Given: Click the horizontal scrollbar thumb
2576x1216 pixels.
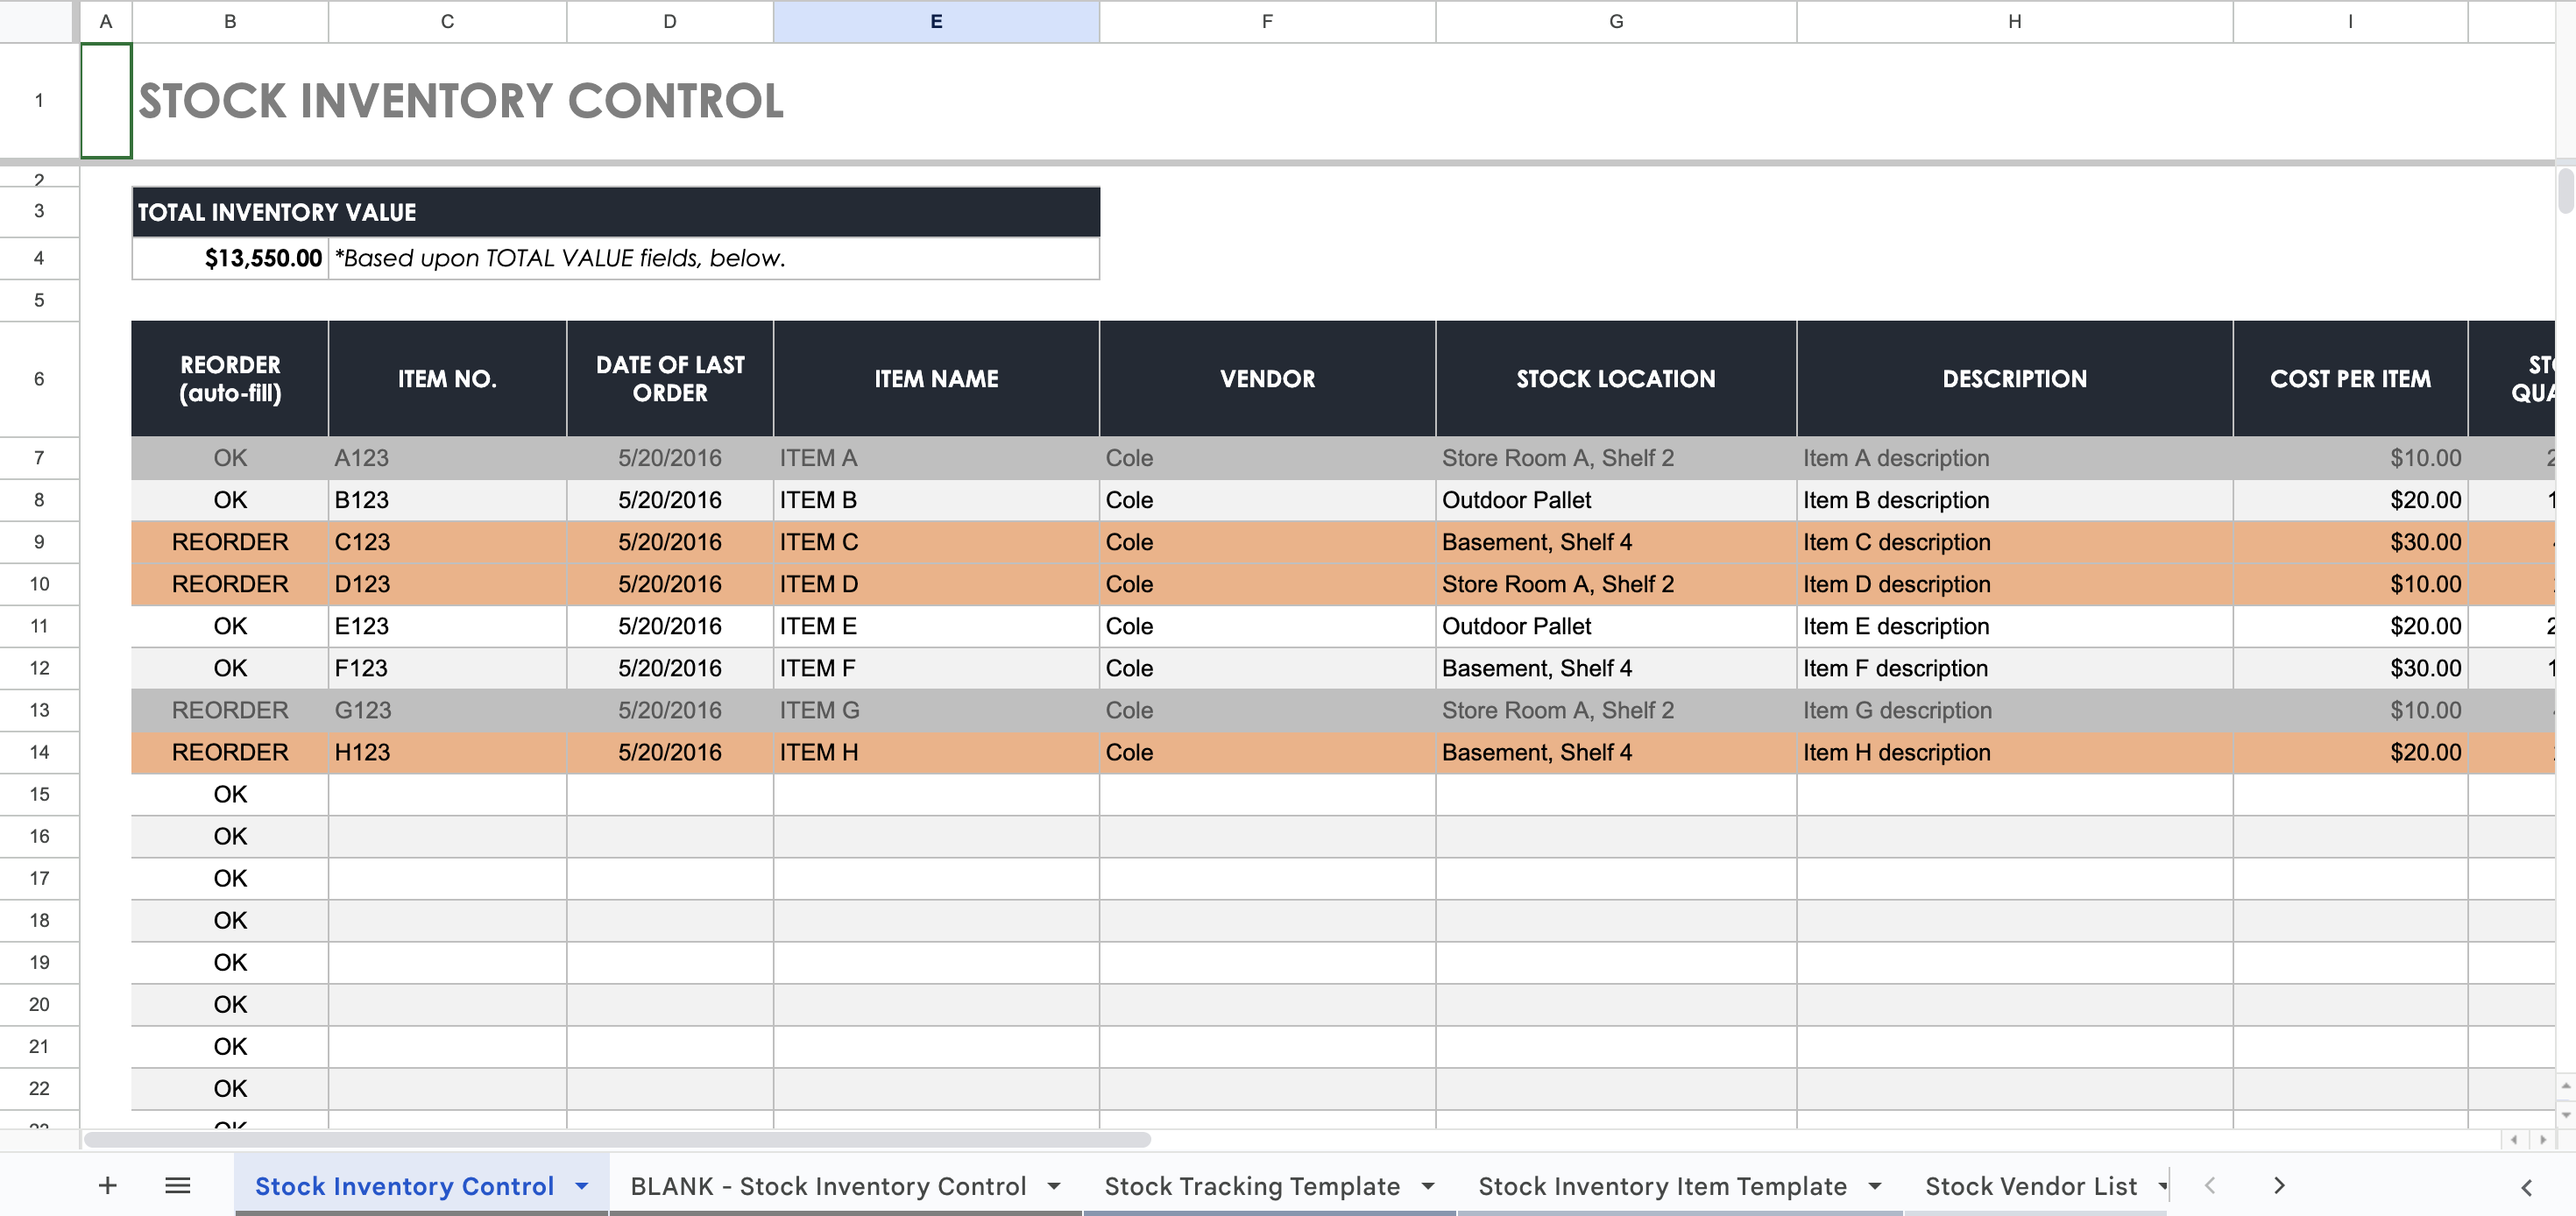Looking at the screenshot, I should [x=617, y=1140].
